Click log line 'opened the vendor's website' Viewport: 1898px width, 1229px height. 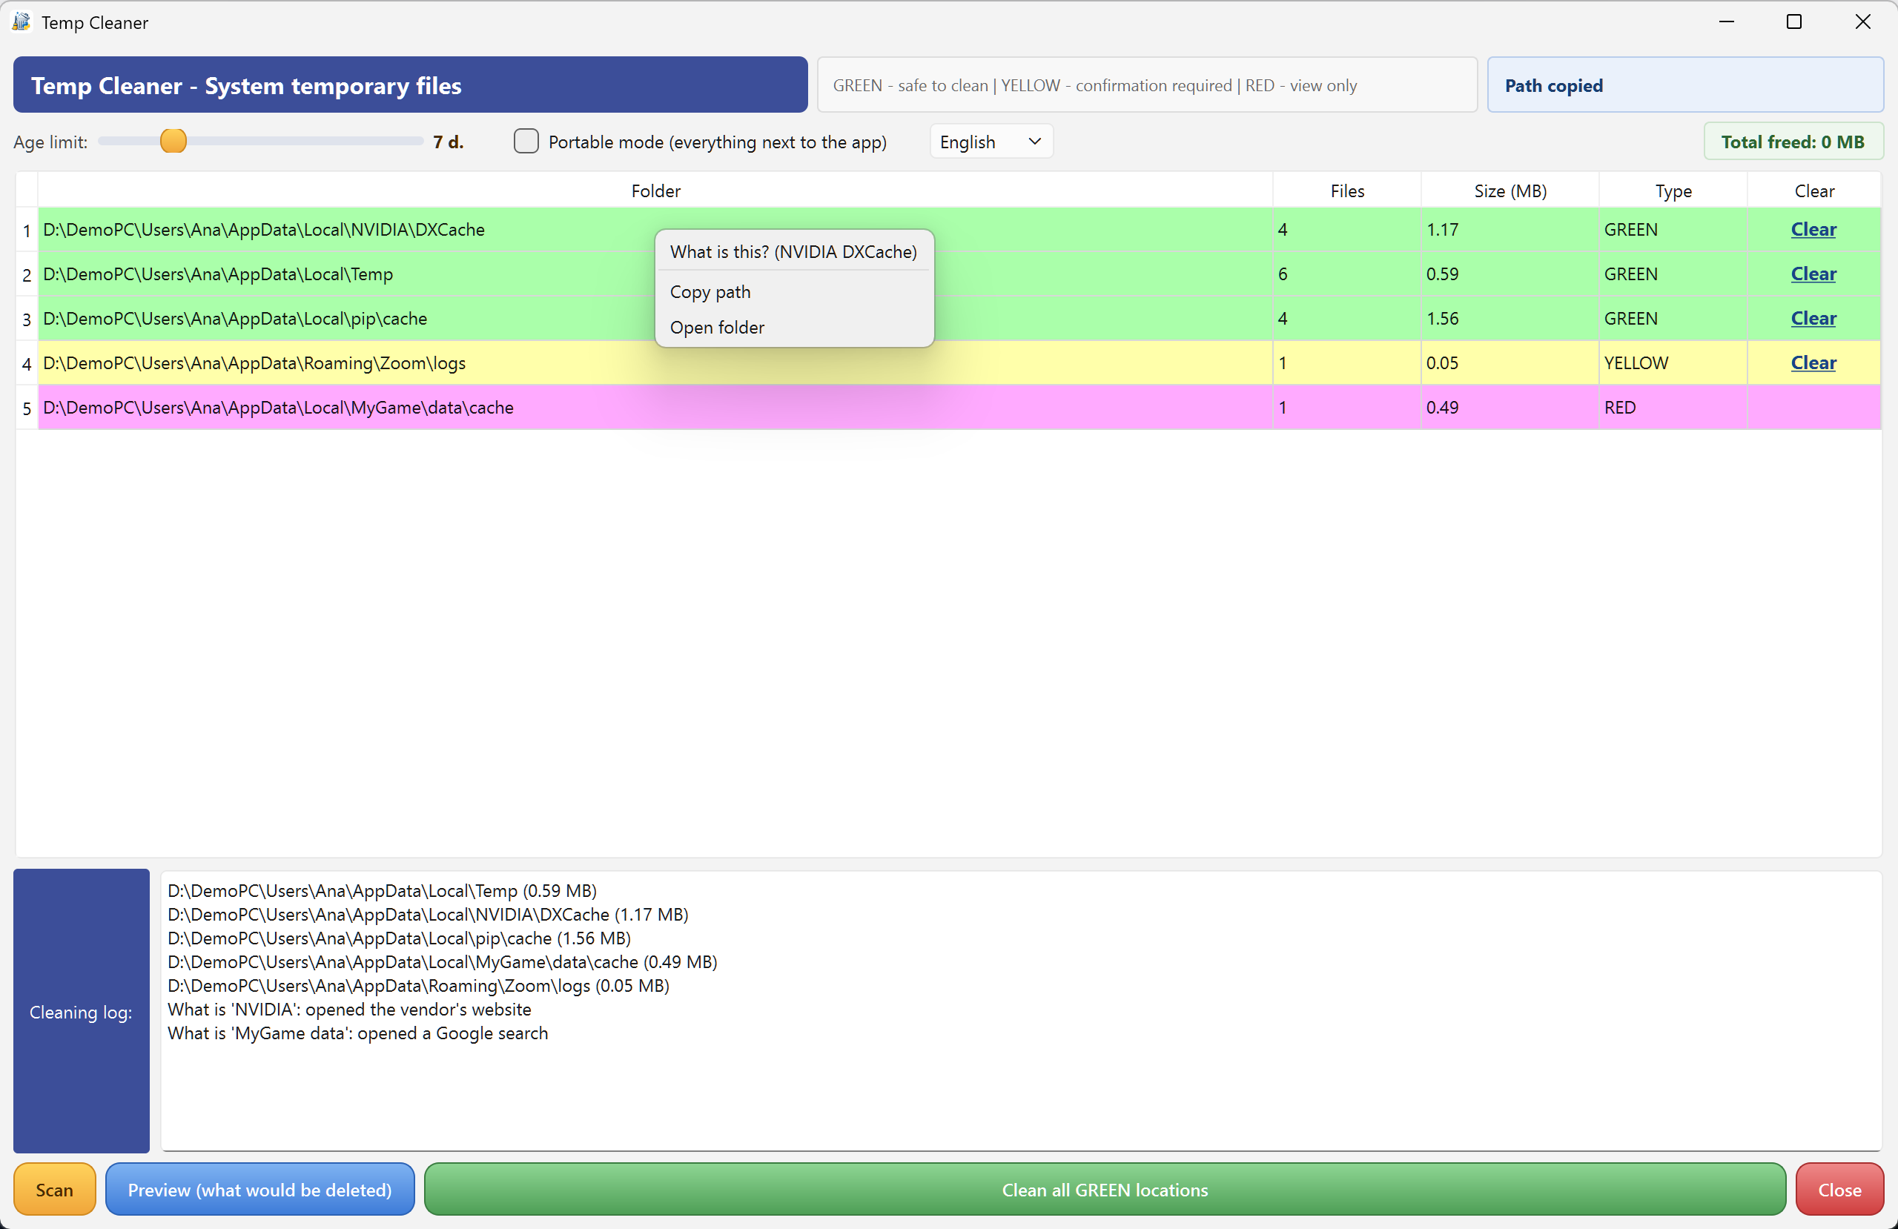(349, 1009)
